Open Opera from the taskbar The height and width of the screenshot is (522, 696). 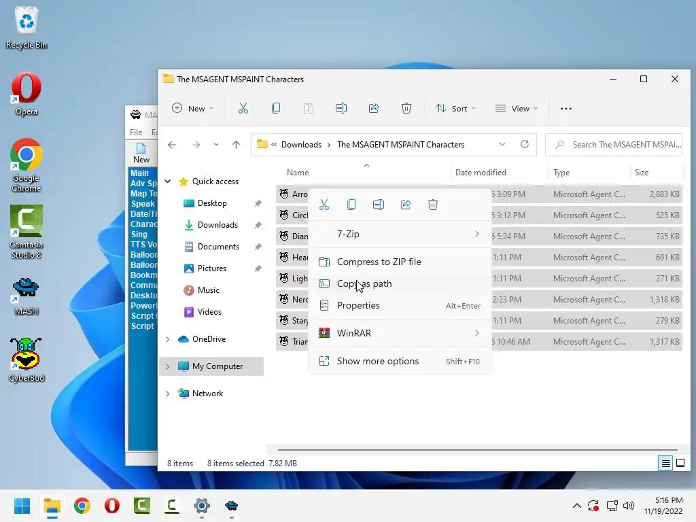(x=112, y=506)
